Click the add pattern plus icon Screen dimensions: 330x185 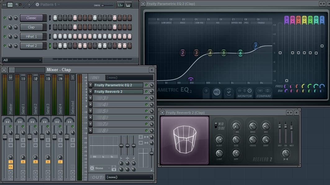[x=38, y=5]
